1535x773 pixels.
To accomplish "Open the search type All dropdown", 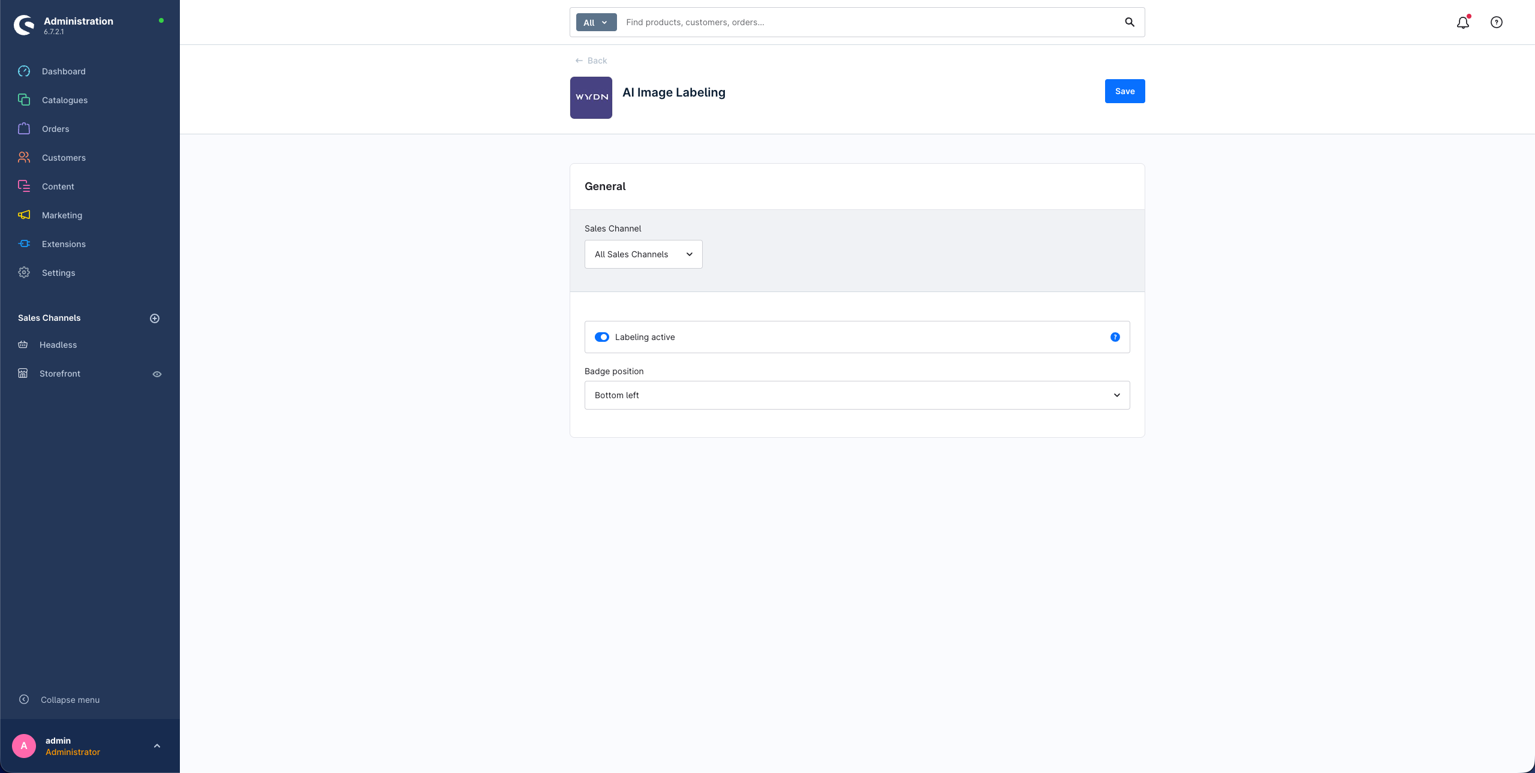I will click(596, 22).
